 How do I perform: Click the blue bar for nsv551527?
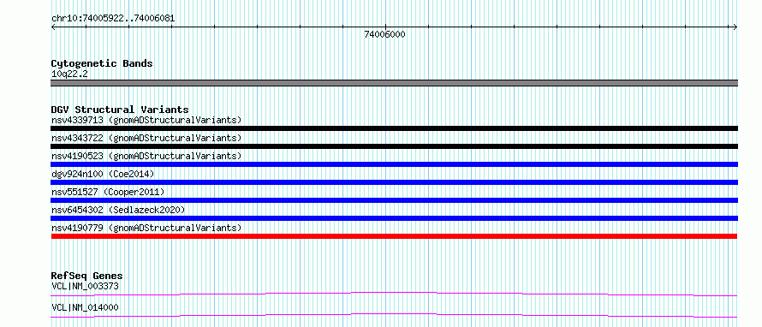pos(394,200)
